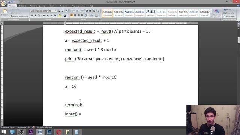
Task: Open the font name combo box
Action: point(39,11)
